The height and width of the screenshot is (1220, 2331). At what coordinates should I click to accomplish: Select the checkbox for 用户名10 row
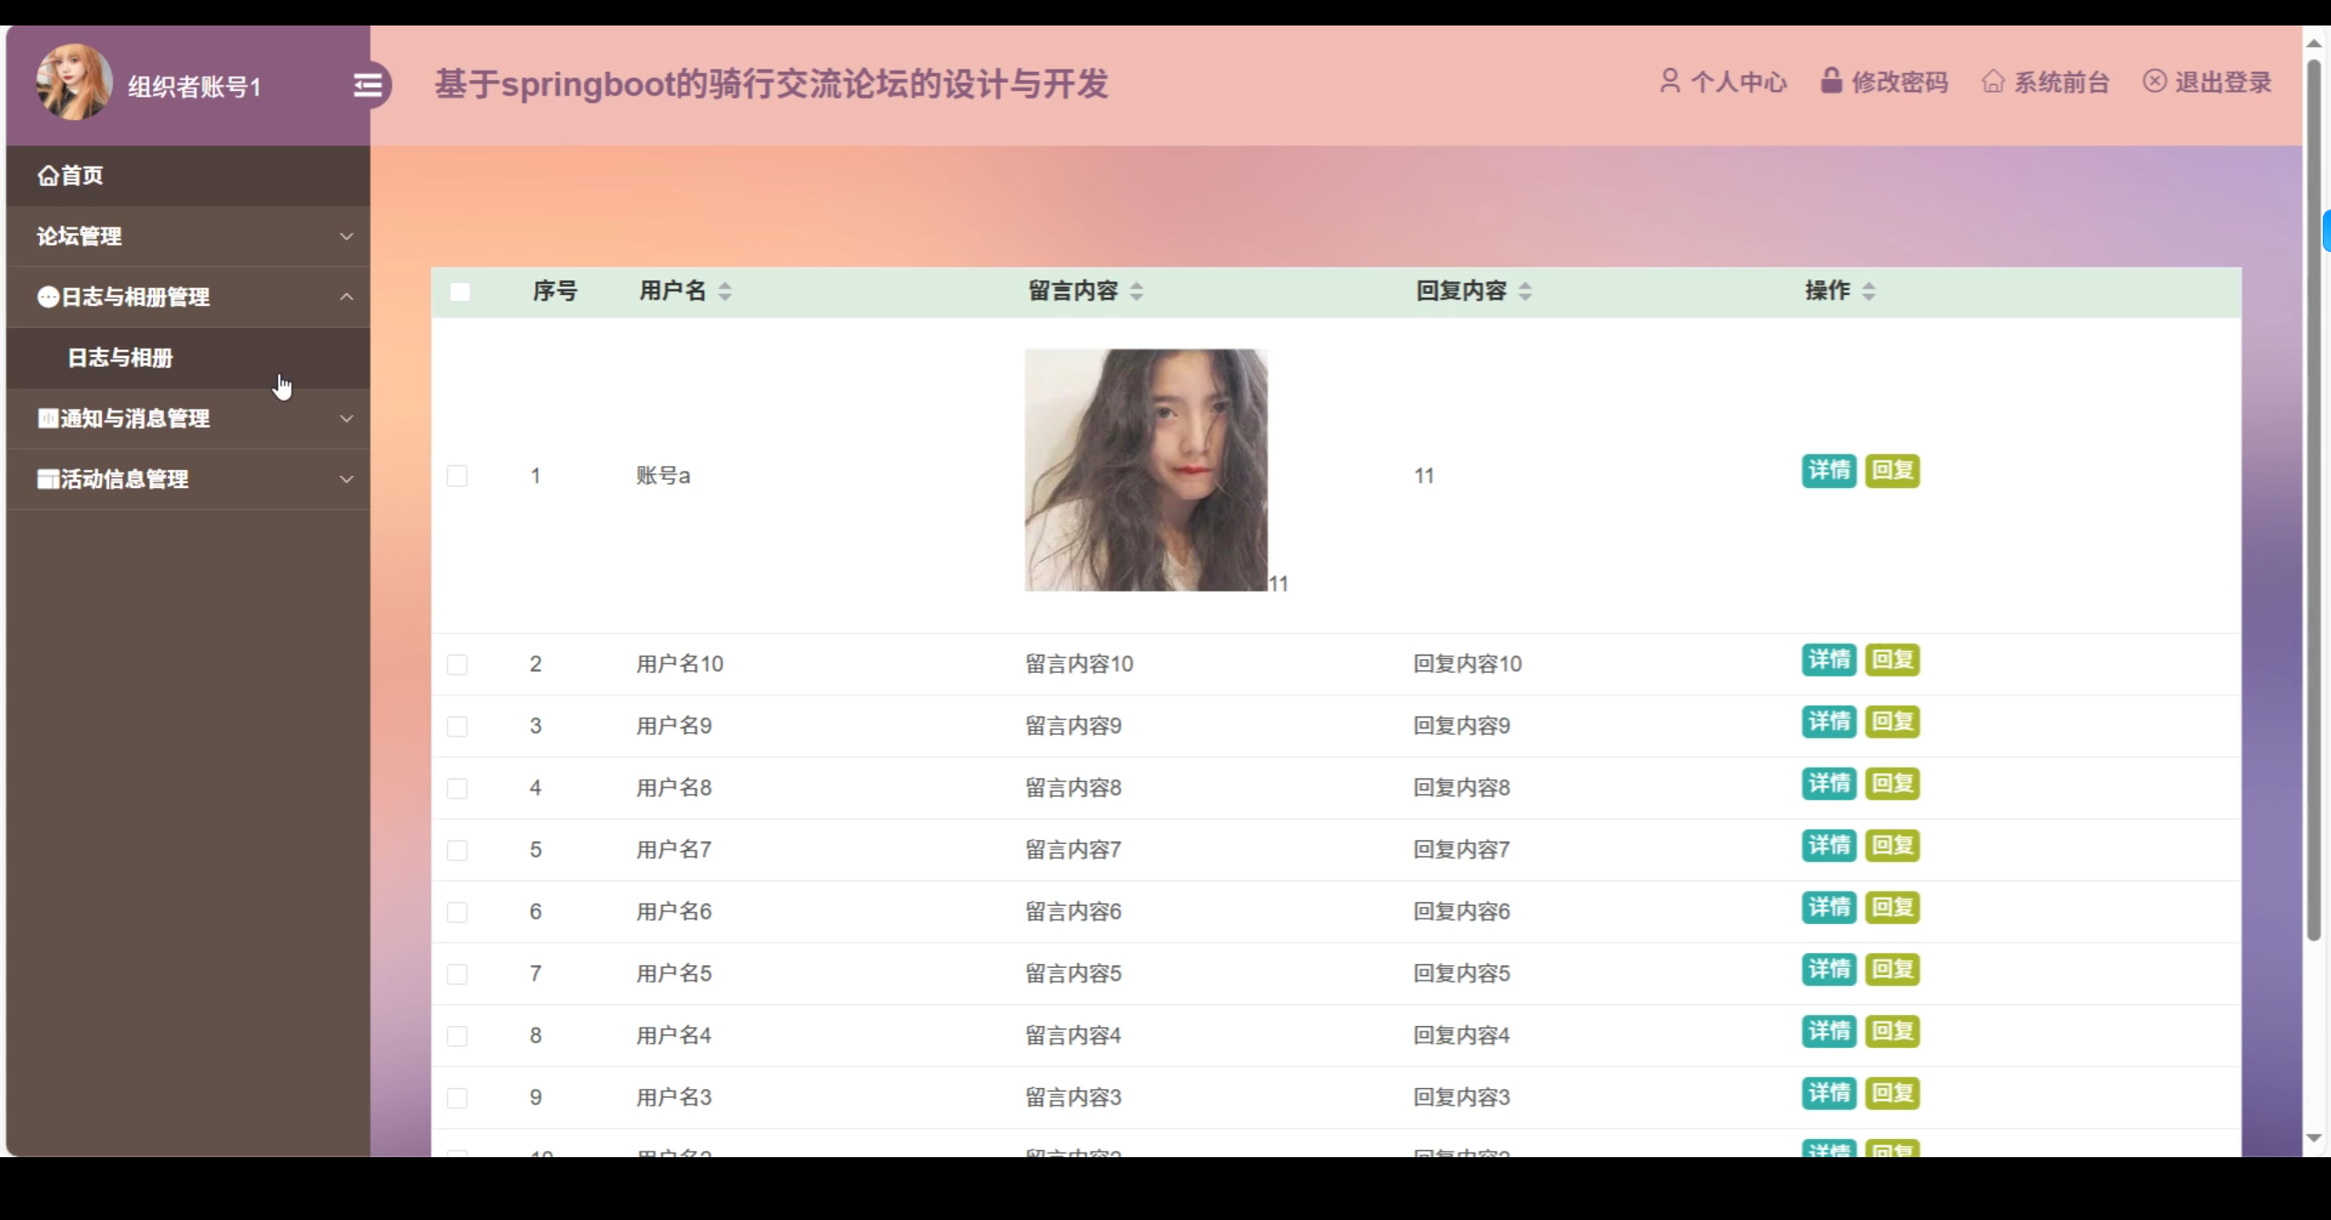[x=457, y=665]
